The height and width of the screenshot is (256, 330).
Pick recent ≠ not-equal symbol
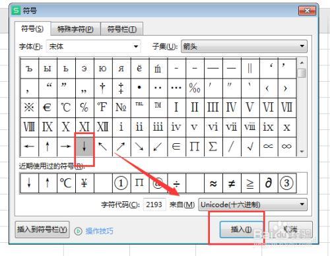coord(232,183)
